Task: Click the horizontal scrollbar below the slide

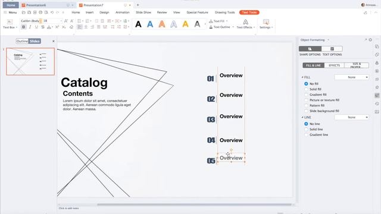Action: click(195, 204)
